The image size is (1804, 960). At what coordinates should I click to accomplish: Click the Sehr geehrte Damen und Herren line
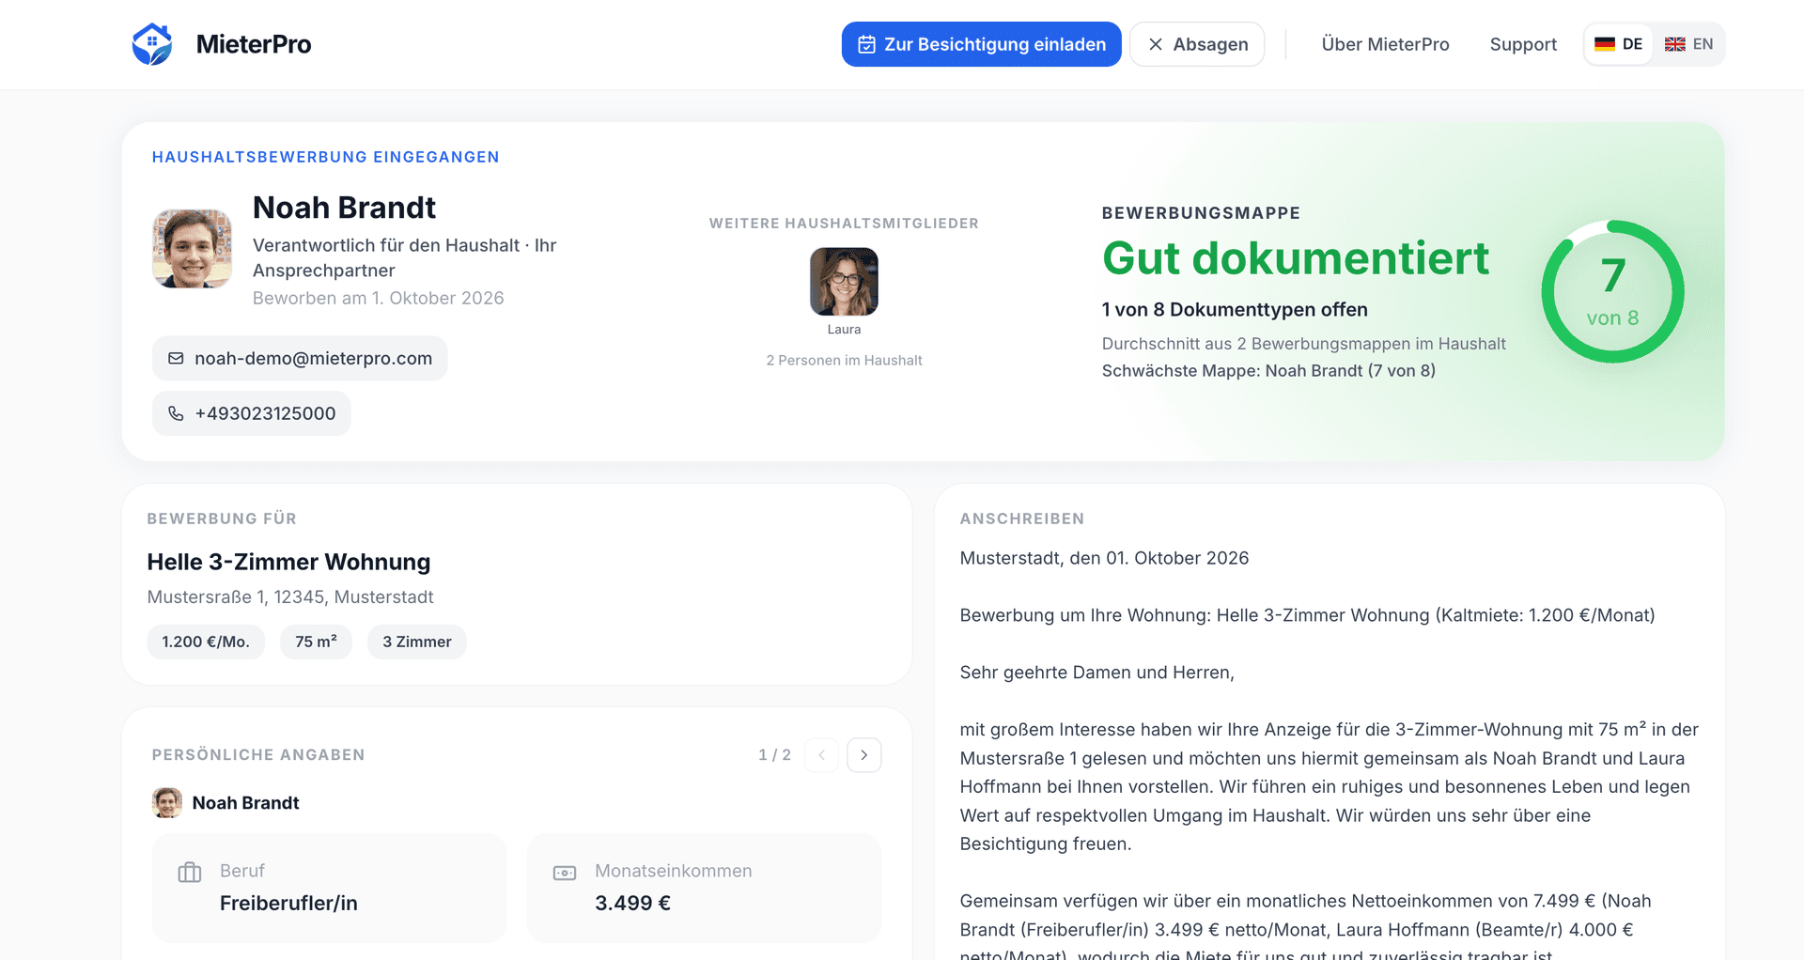[1096, 673]
